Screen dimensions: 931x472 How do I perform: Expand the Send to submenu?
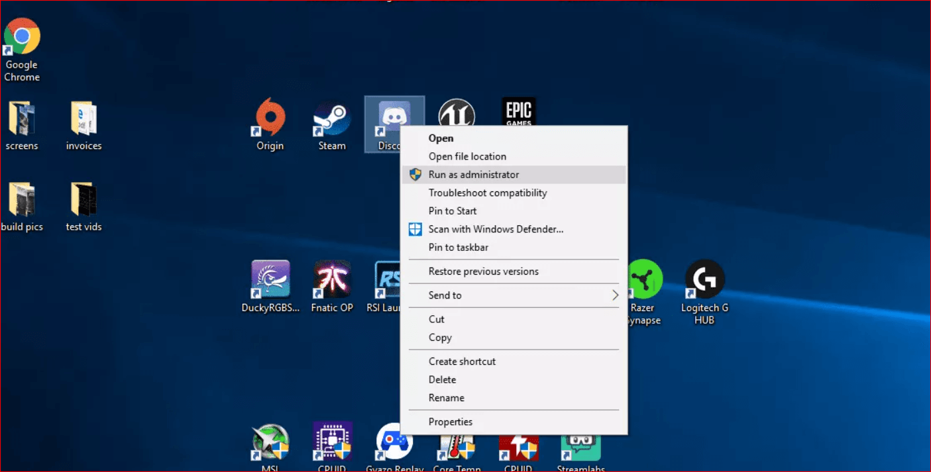click(x=514, y=295)
